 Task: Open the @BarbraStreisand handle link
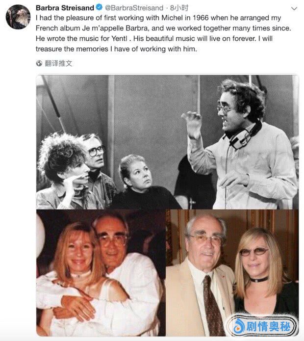pyautogui.click(x=134, y=8)
